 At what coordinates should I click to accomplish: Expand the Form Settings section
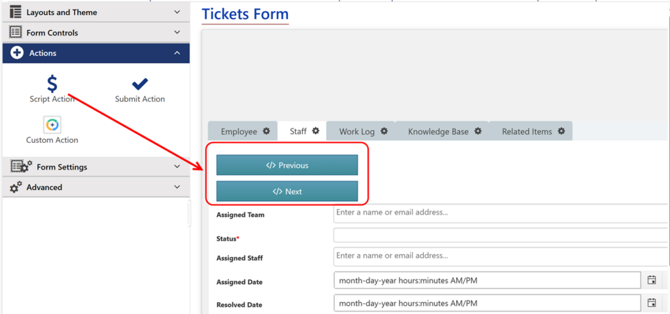coord(96,167)
